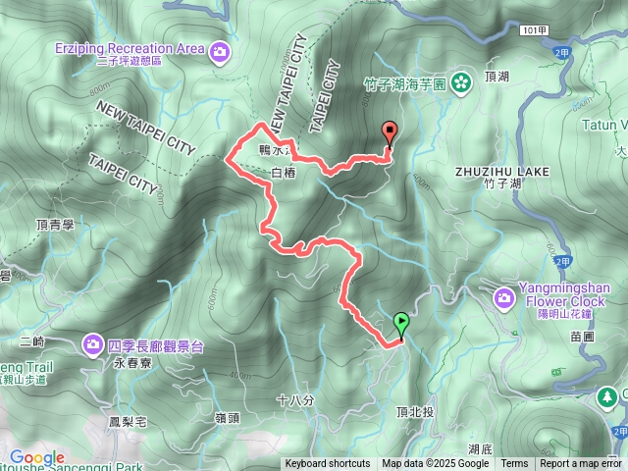Open the Terms link
Screen dimensions: 628x471
514,464
